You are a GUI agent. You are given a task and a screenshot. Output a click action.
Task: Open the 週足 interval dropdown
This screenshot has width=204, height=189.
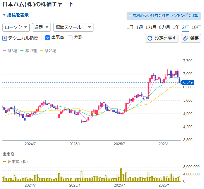(x=41, y=27)
